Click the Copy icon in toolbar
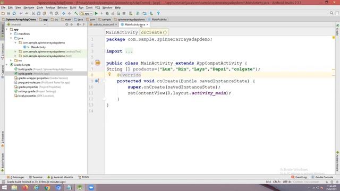Image resolution: width=340 pixels, height=191 pixels. click(39, 13)
